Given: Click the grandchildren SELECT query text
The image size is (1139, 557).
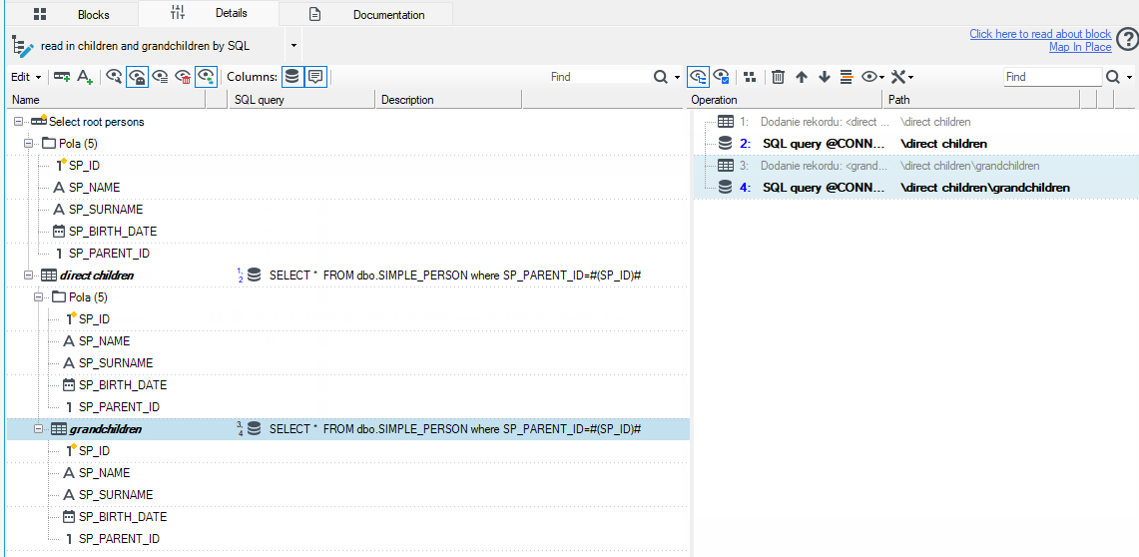Looking at the screenshot, I should (x=455, y=429).
